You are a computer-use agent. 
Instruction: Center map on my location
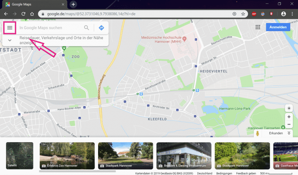(x=289, y=108)
